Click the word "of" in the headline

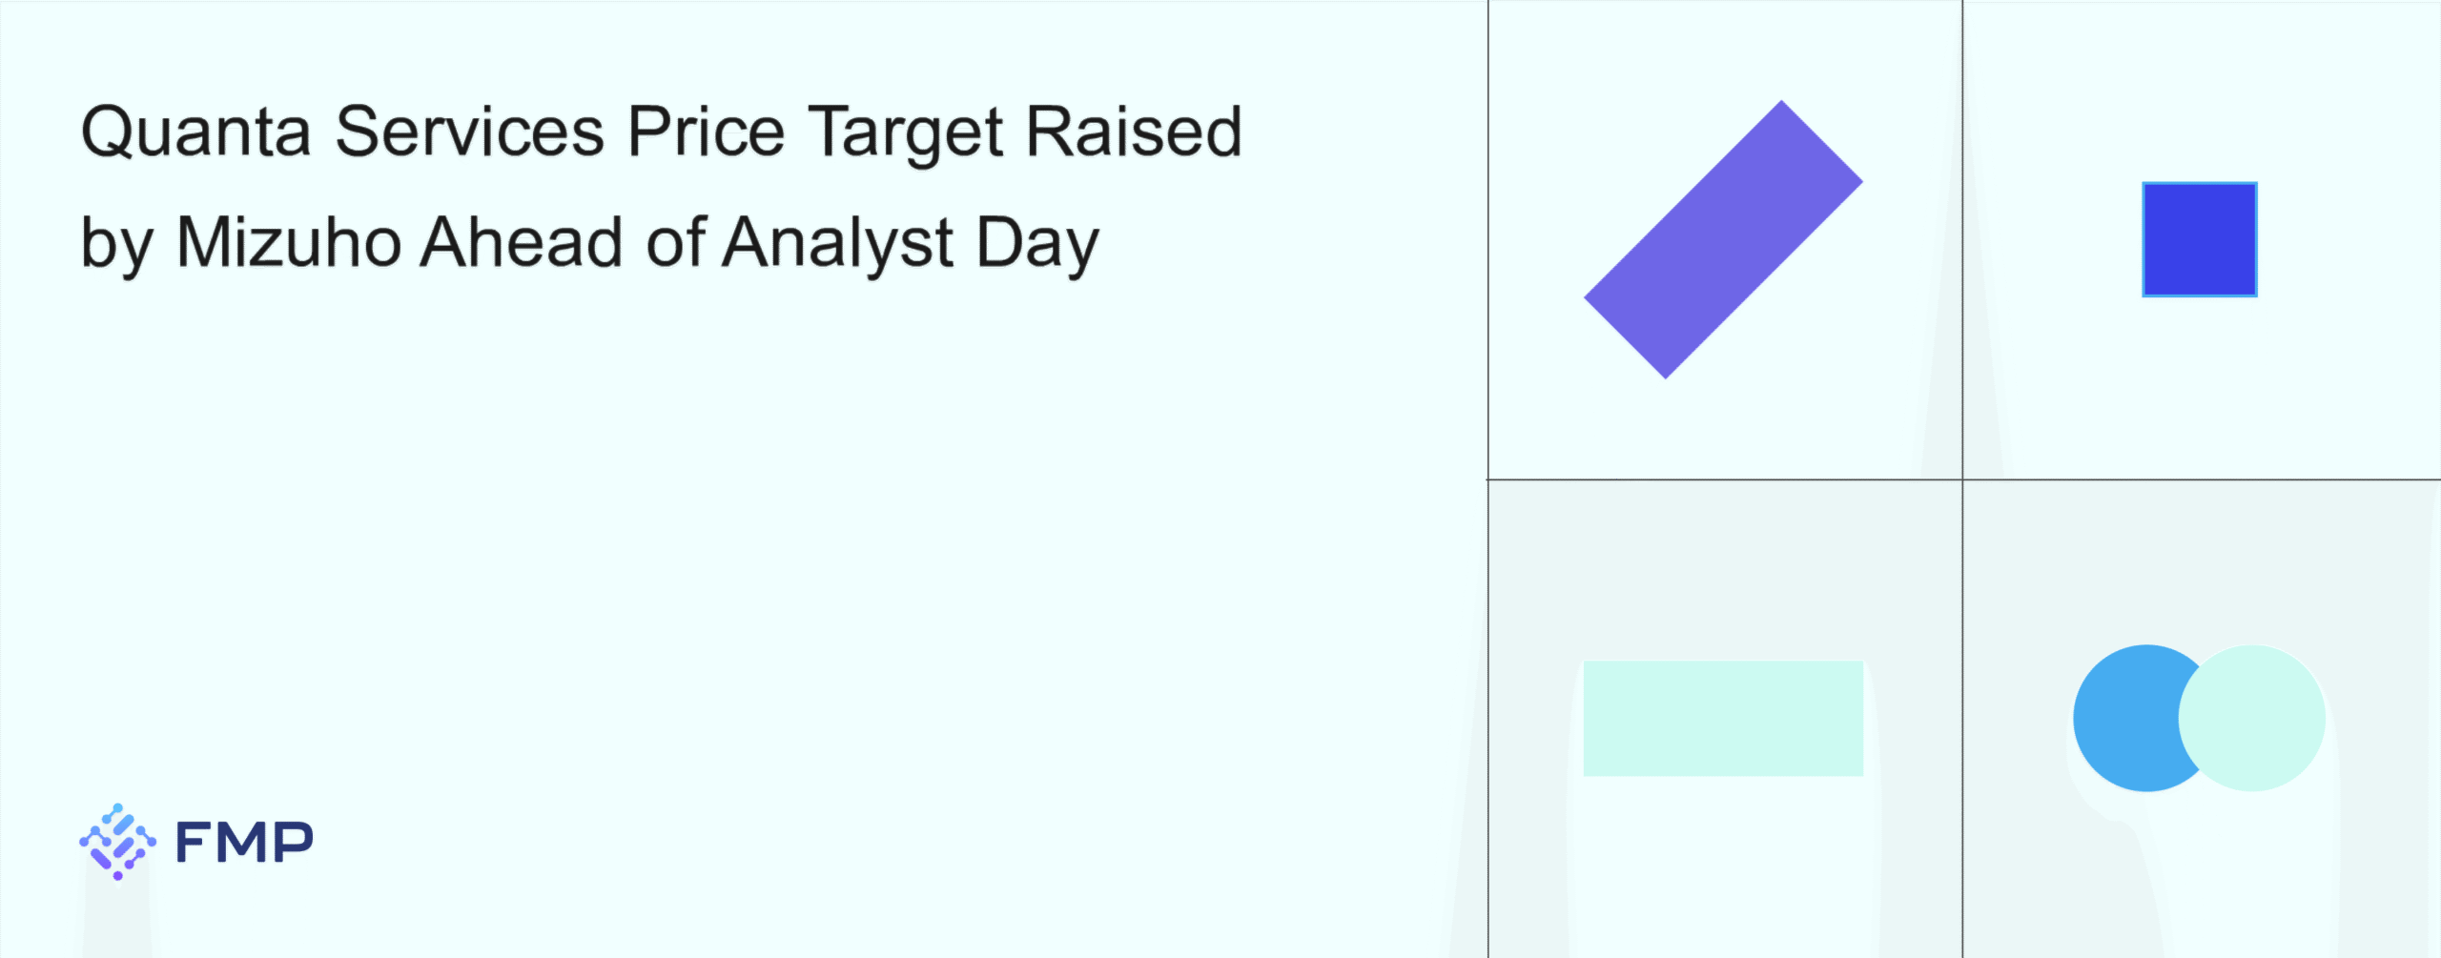click(x=675, y=243)
